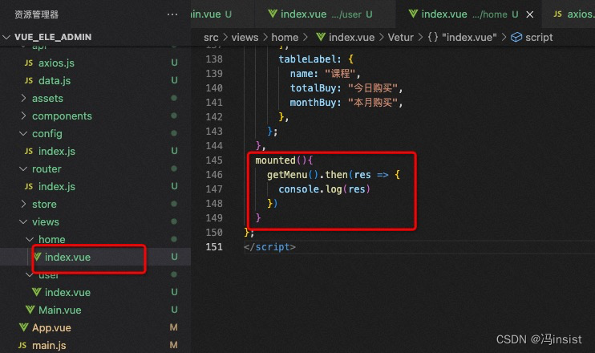Click the mounted() method name
Viewport: 595px width, 353px height.
[x=275, y=160]
